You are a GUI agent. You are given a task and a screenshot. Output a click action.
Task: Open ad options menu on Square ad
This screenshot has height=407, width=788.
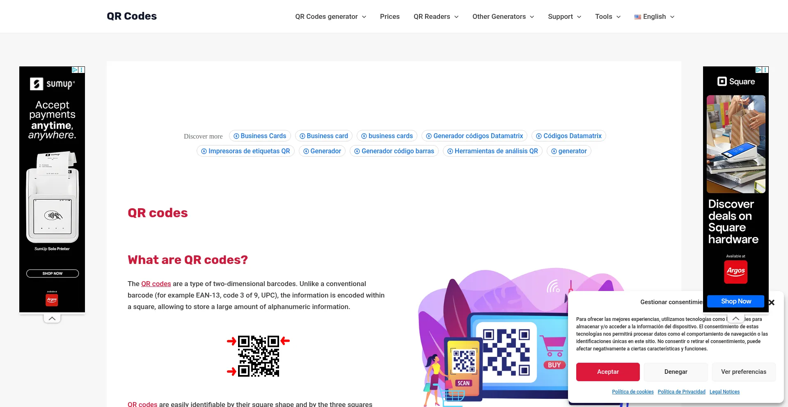point(765,70)
